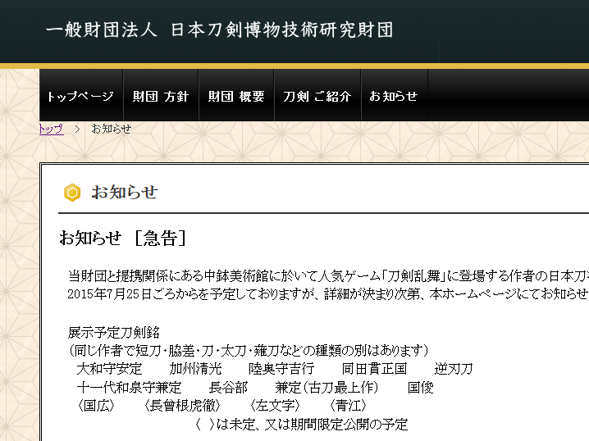Click the お知らせ breadcrumb text
This screenshot has height=441, width=589.
[112, 129]
